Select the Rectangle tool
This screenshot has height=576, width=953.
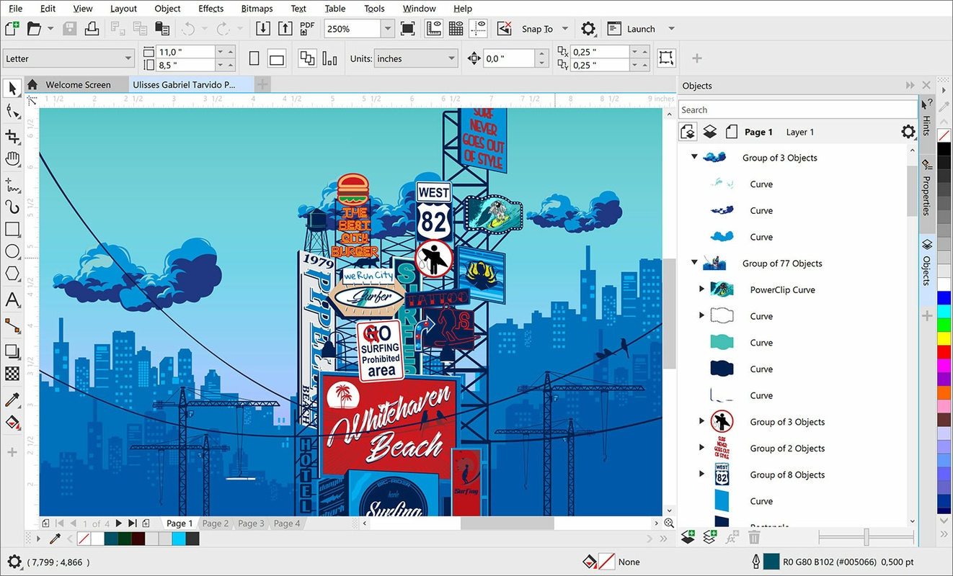click(12, 229)
